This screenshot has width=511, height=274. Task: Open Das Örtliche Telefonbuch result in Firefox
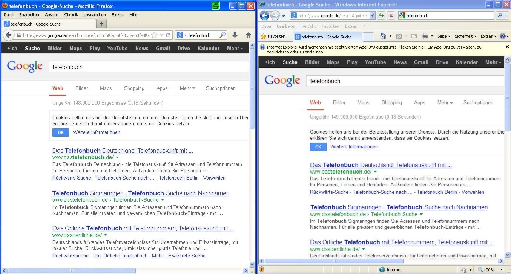pyautogui.click(x=143, y=228)
